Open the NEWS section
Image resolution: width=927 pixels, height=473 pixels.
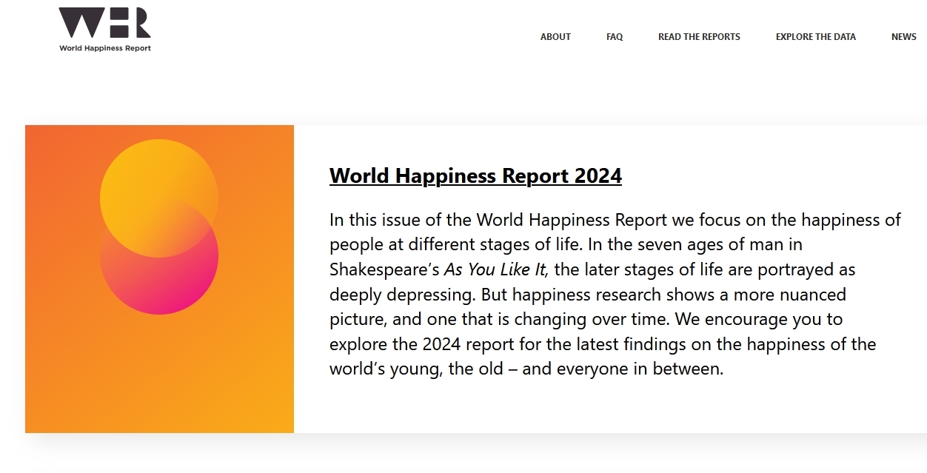(904, 37)
